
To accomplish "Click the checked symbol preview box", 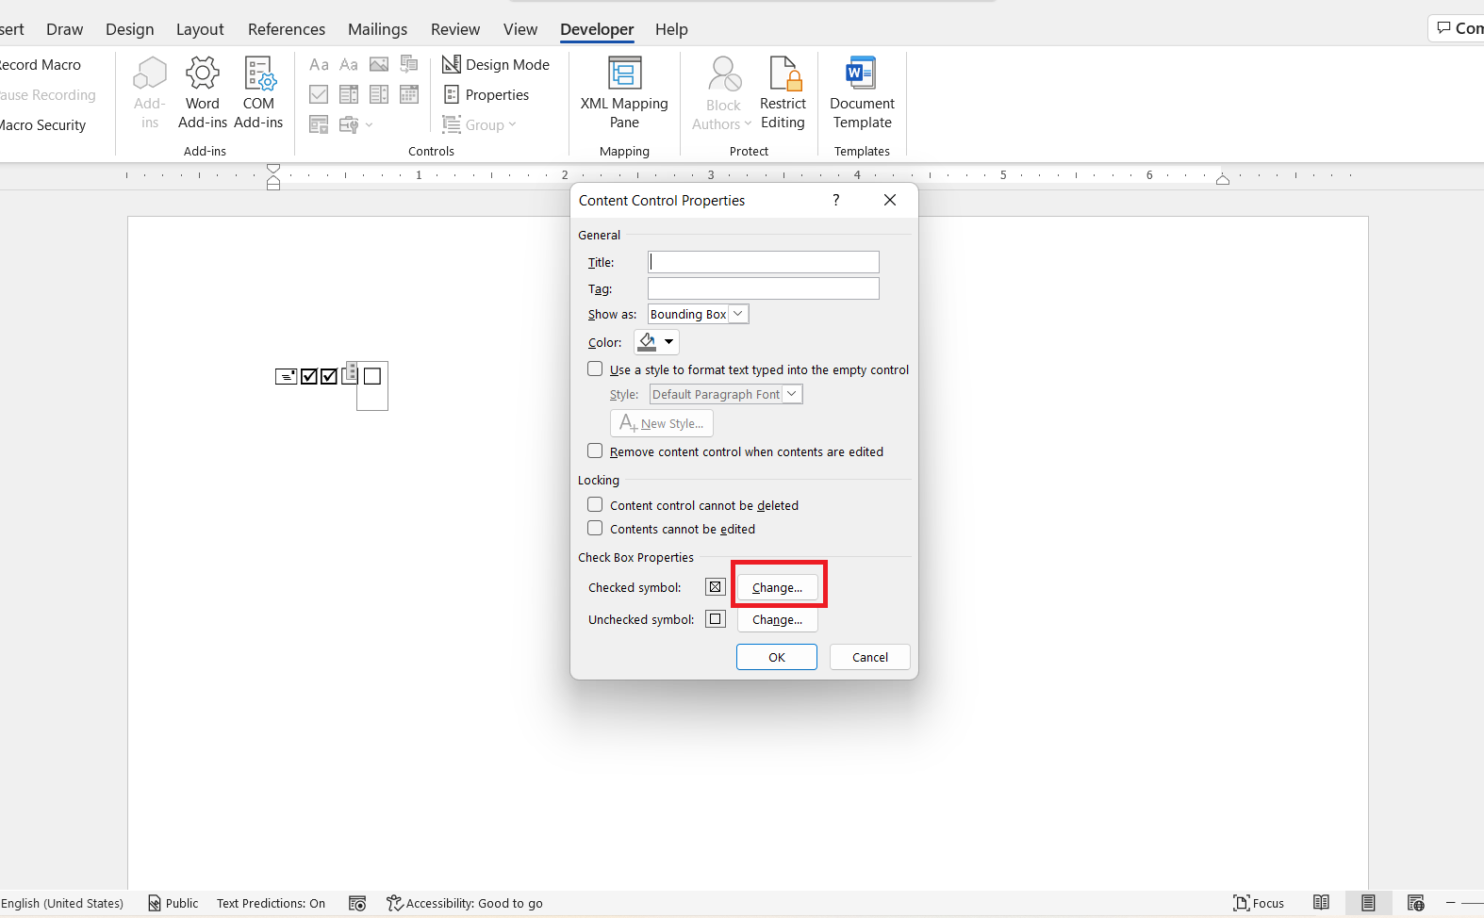I will (x=716, y=587).
